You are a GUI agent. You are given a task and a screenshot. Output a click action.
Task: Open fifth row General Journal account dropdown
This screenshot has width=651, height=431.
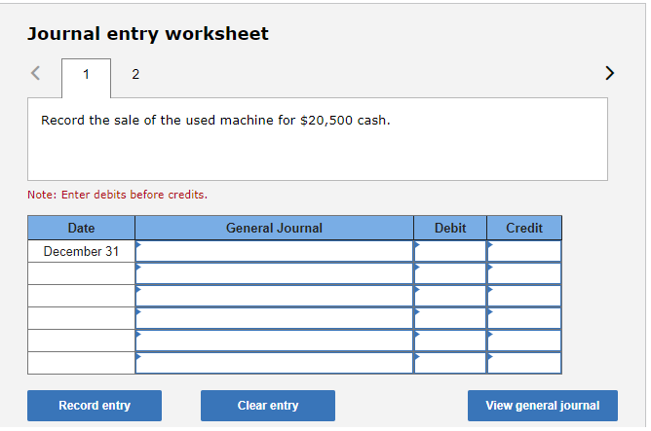click(x=274, y=341)
